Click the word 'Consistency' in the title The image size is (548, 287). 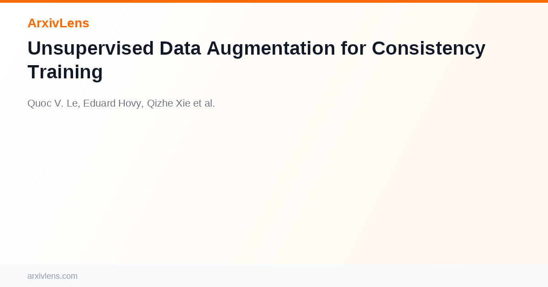[428, 48]
